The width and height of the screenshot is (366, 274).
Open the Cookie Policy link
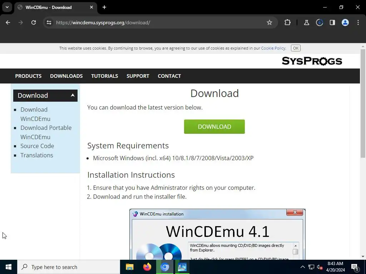point(273,48)
